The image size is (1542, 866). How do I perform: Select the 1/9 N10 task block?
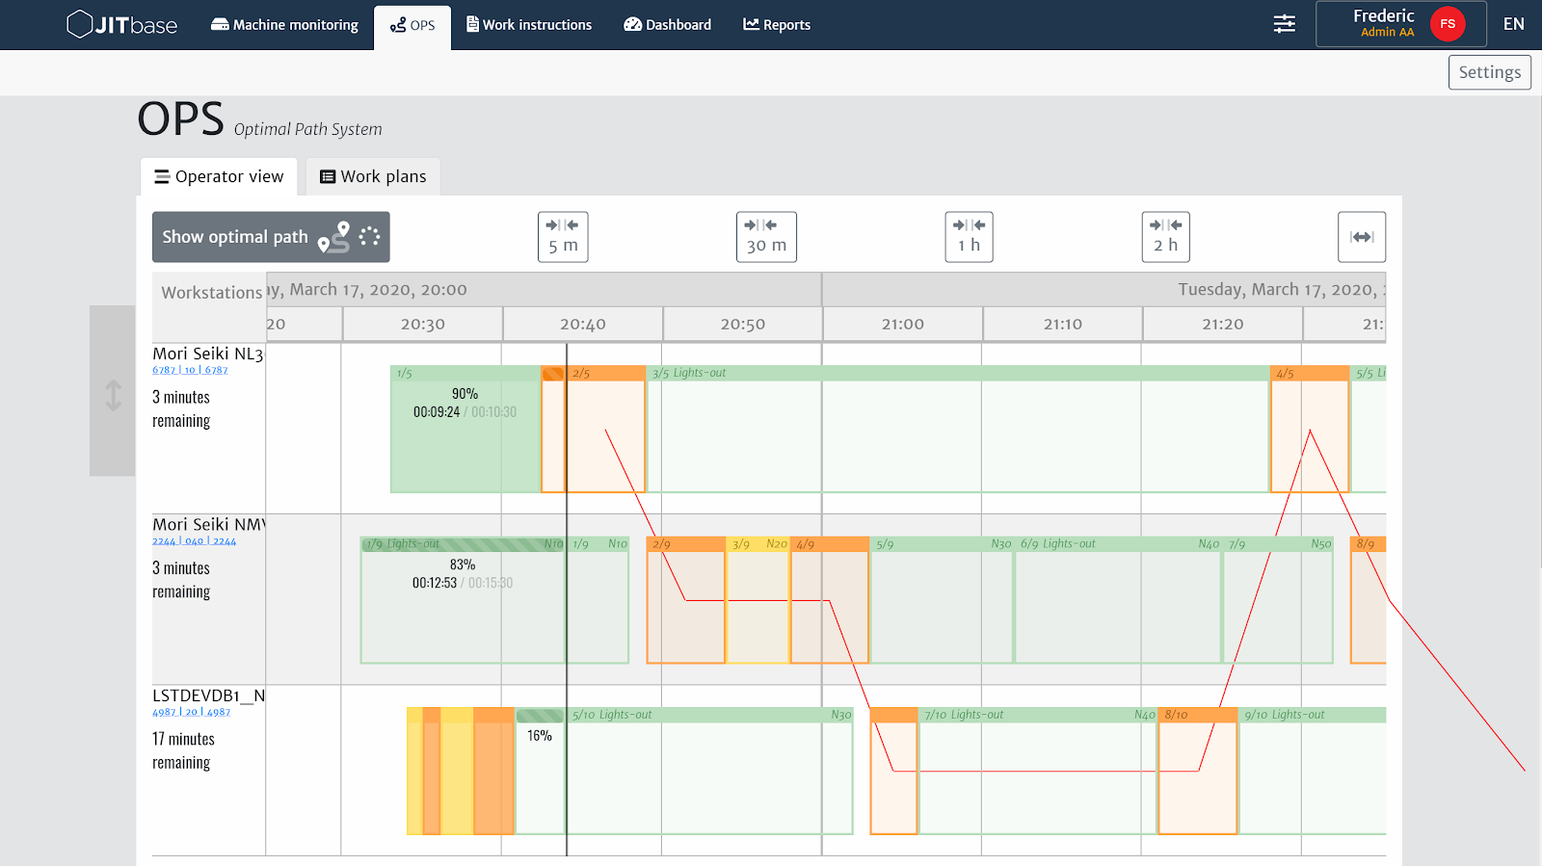click(x=598, y=600)
